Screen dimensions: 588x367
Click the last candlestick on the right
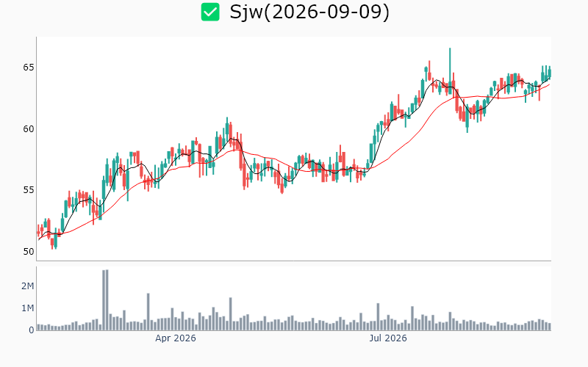point(550,72)
